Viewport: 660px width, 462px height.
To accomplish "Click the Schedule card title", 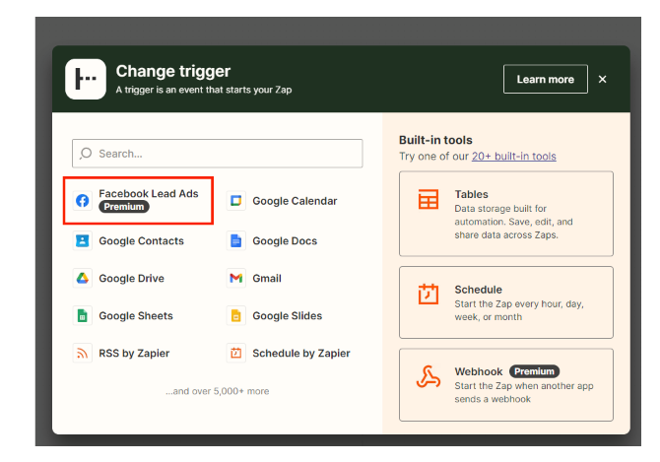I will (x=478, y=290).
